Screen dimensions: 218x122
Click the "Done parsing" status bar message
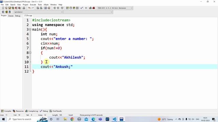[91, 115]
